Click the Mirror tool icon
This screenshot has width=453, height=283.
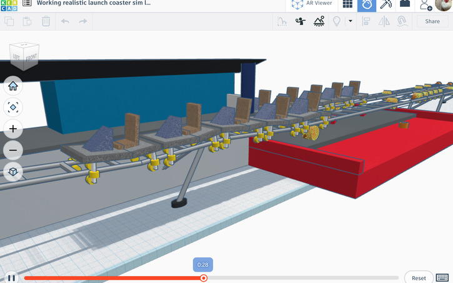pos(384,21)
